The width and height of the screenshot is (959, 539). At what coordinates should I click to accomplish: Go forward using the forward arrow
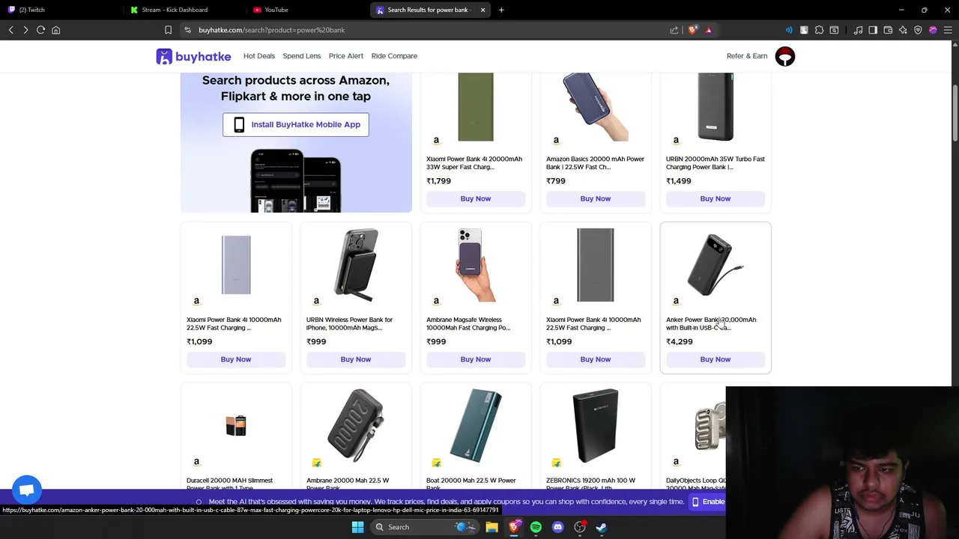tap(25, 30)
